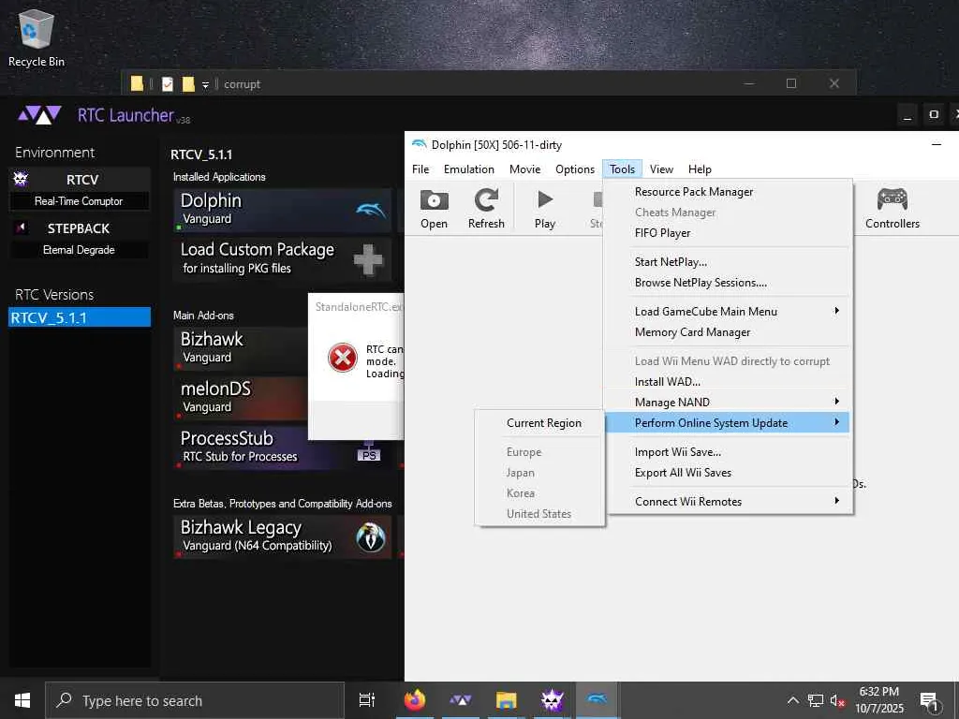
Task: Click the Dolphin title bar logo icon
Action: 419,144
